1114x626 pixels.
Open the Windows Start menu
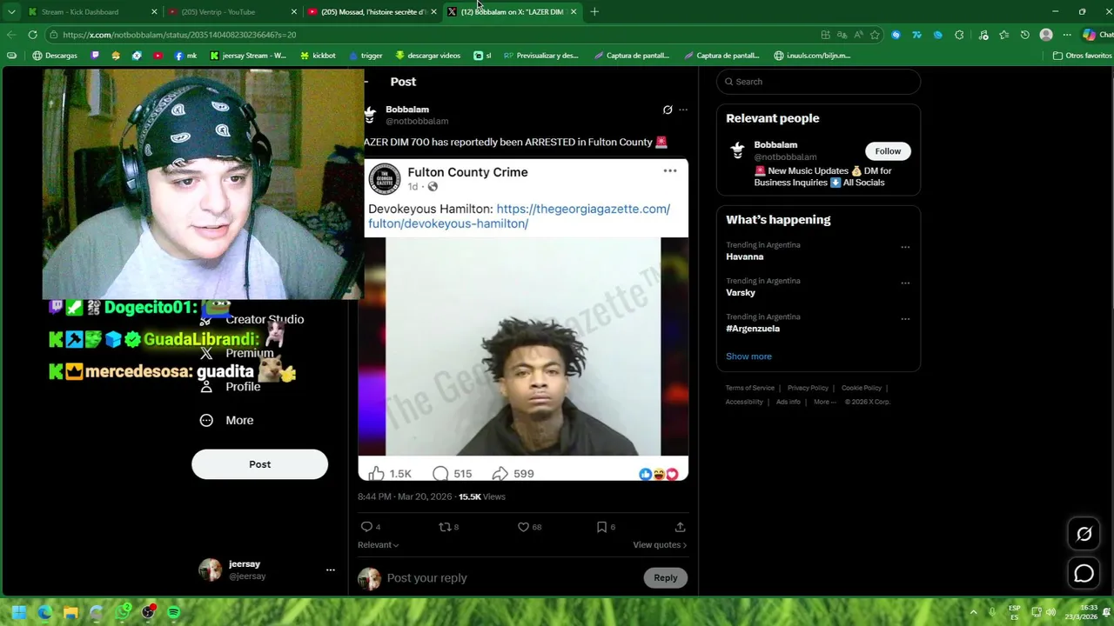(18, 612)
